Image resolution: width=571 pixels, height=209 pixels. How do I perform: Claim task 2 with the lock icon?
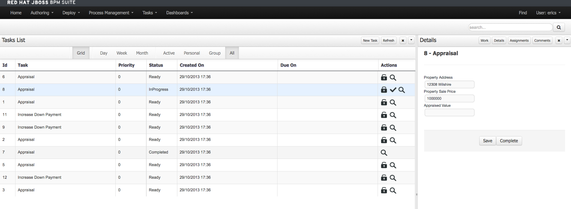[384, 140]
